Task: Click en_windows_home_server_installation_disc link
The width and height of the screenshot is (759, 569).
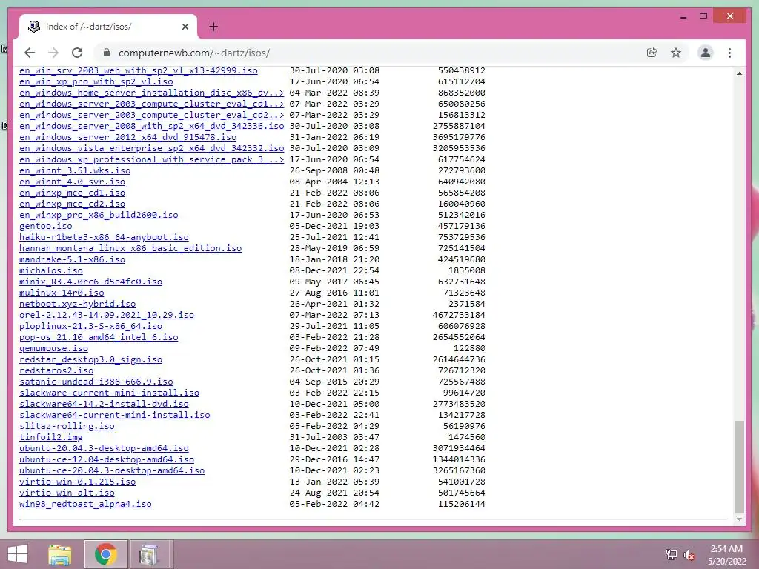Action: pyautogui.click(x=151, y=93)
